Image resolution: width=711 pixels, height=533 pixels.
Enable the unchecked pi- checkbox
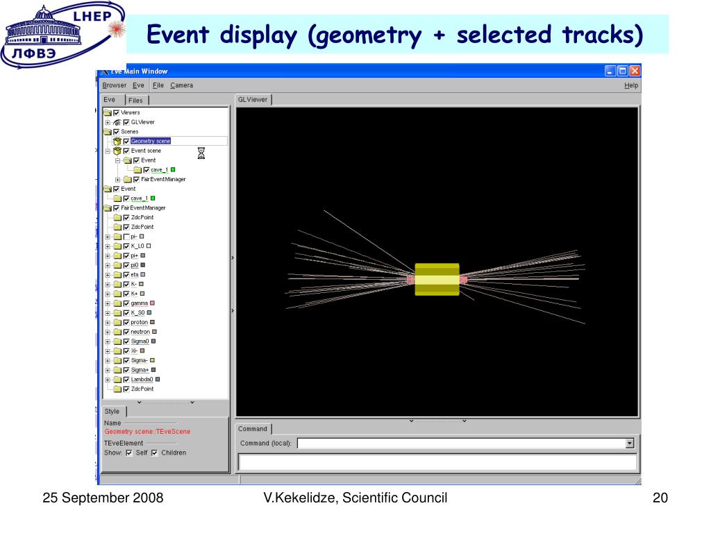126,237
